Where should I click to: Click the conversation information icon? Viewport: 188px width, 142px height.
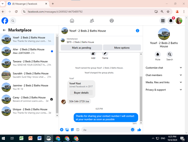[138, 31]
